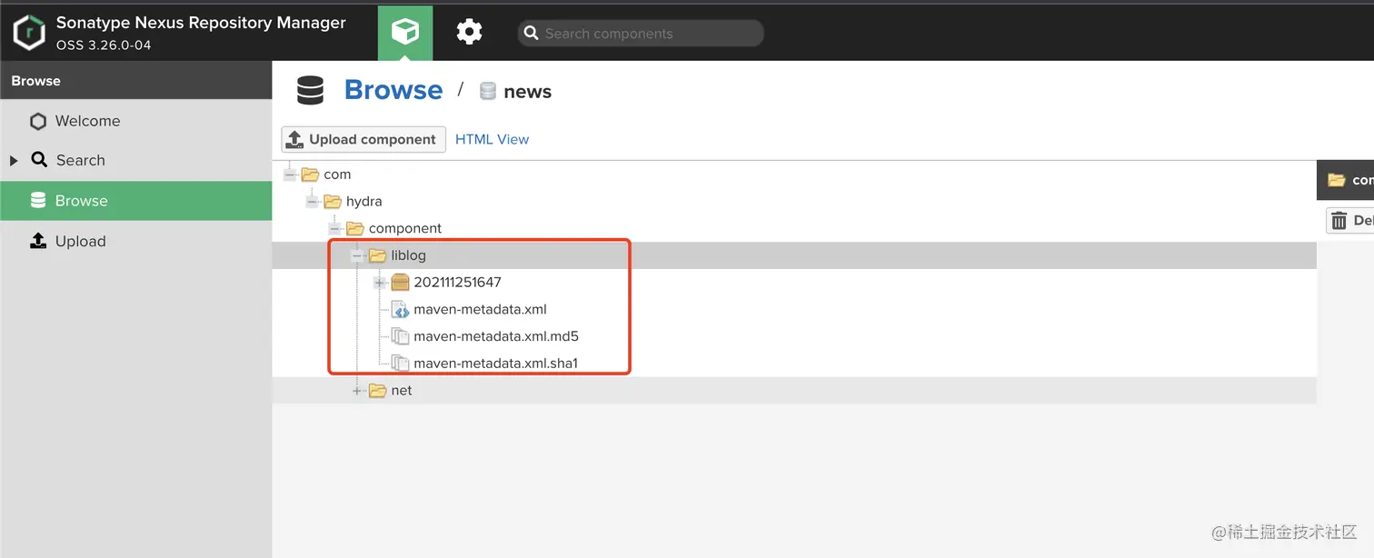
Task: Select the 202111251647 component row
Action: point(794,283)
